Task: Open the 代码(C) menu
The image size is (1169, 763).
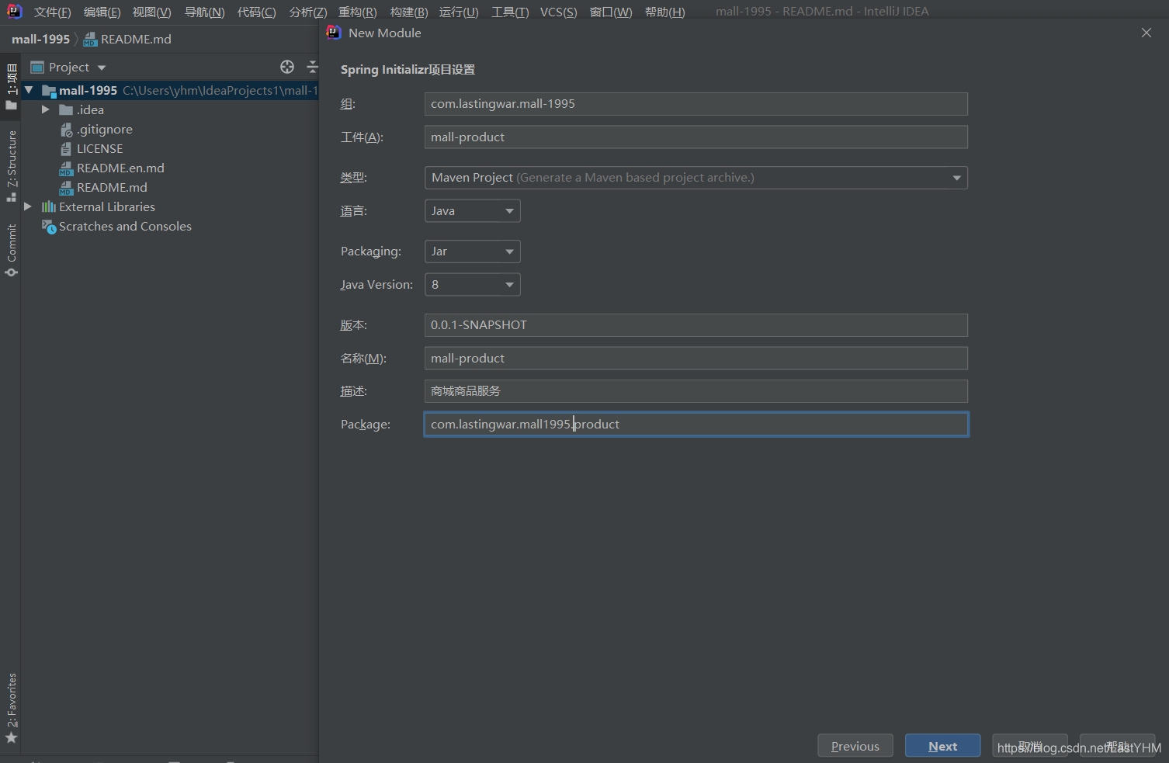Action: pyautogui.click(x=256, y=12)
